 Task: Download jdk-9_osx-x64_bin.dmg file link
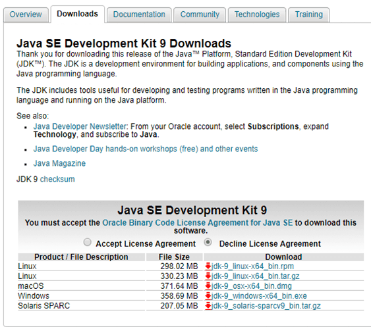252,286
